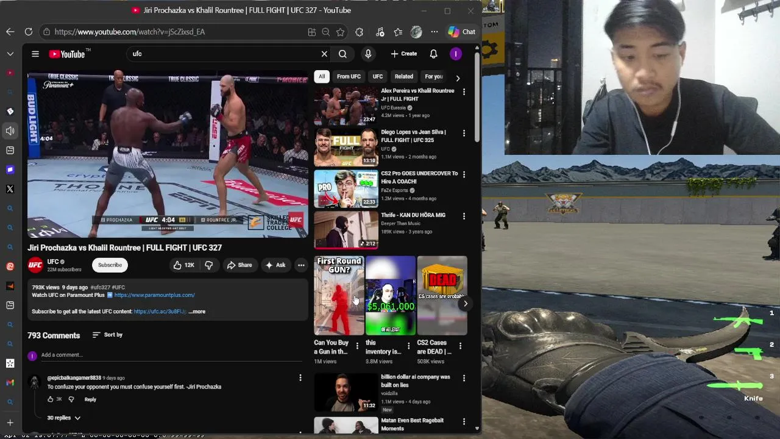Dislike the epicbalkangamer8838 comment
Screen dimensions: 780x439
pyautogui.click(x=71, y=399)
